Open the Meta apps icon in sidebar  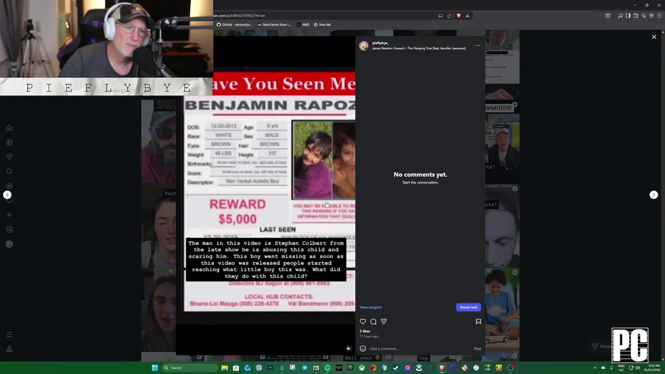coord(9,349)
